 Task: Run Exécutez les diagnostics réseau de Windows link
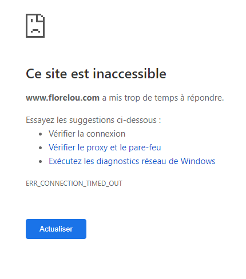click(x=132, y=161)
